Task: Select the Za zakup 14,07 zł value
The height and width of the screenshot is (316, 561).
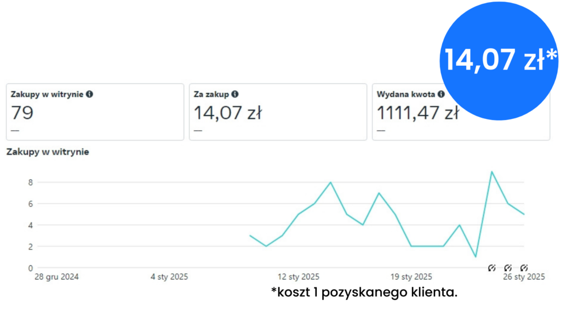Action: [228, 113]
